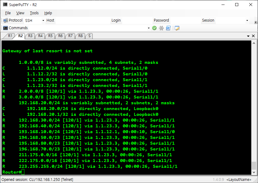258x183 pixels.
Task: Click the Router# prompt in terminal
Action: pos(12,172)
